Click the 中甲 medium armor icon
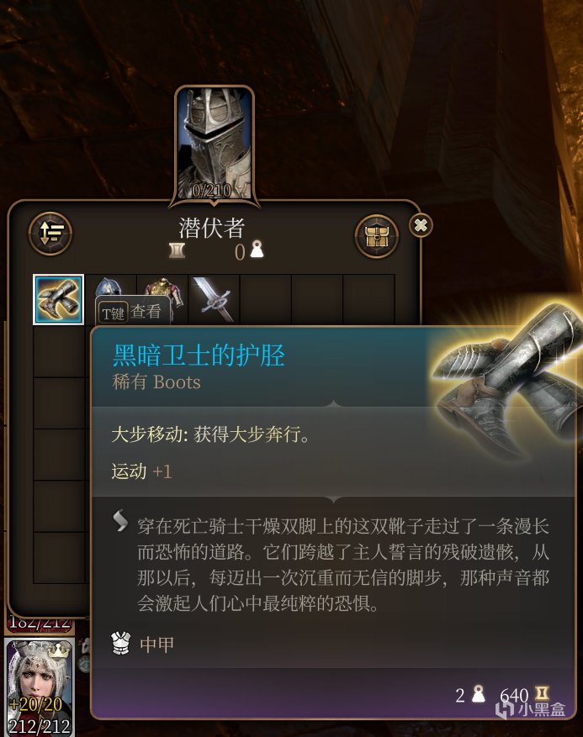Screen dimensions: 583x737 pyautogui.click(x=120, y=644)
